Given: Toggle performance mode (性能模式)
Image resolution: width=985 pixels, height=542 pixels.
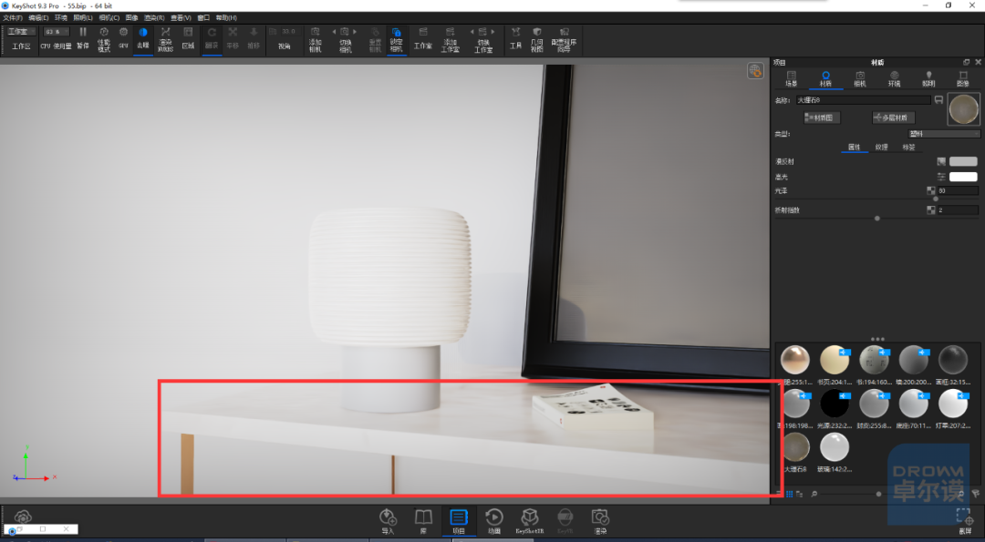Looking at the screenshot, I should click(104, 39).
